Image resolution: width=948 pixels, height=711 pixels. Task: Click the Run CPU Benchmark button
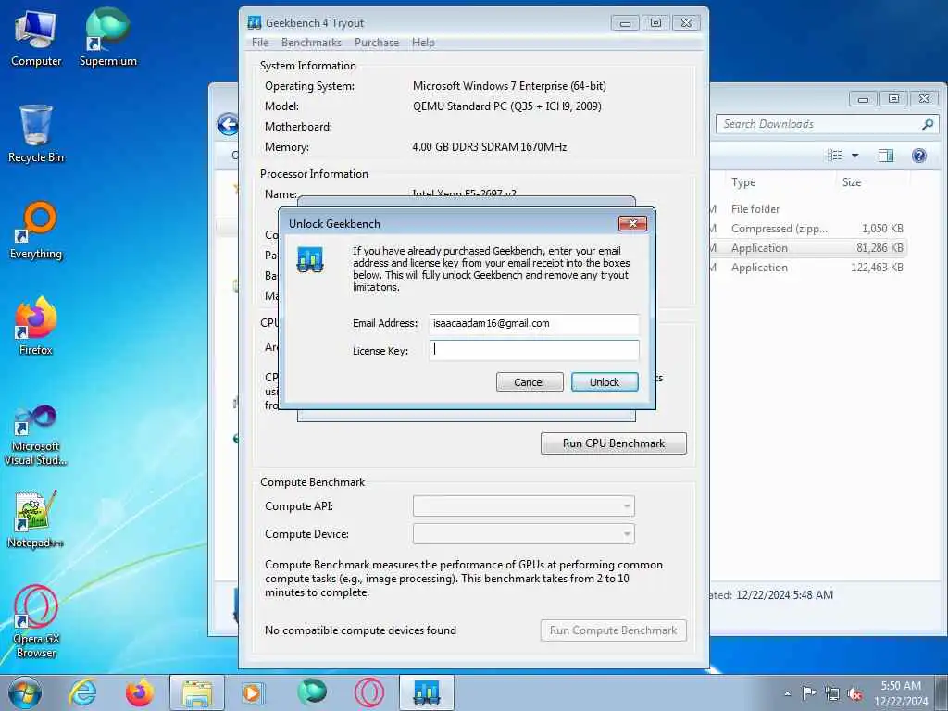click(x=614, y=443)
